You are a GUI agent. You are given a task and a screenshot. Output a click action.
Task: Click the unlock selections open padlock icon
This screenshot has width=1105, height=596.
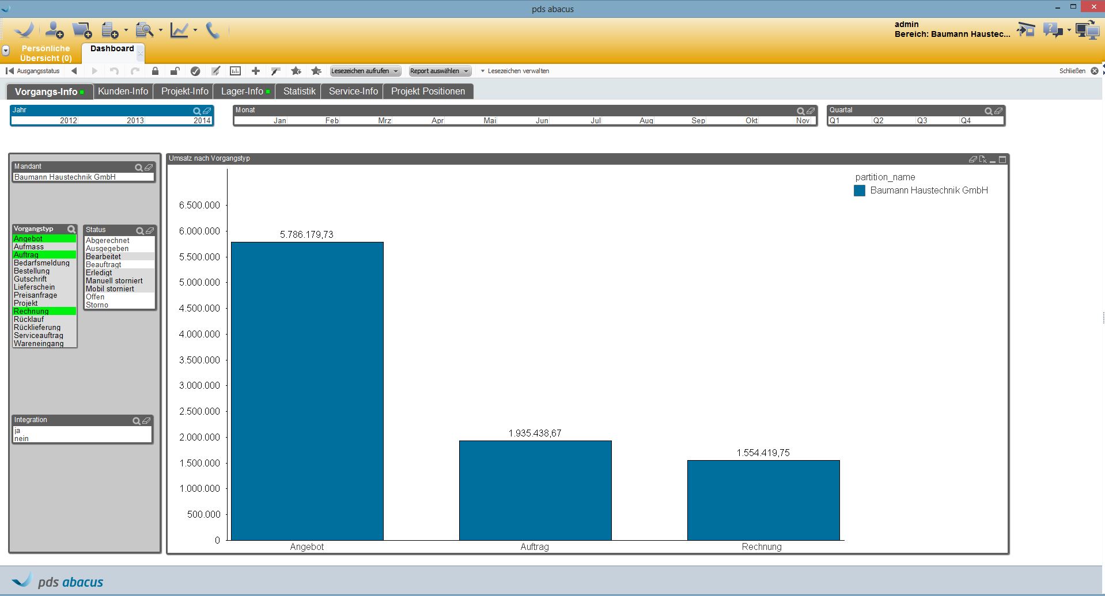175,71
